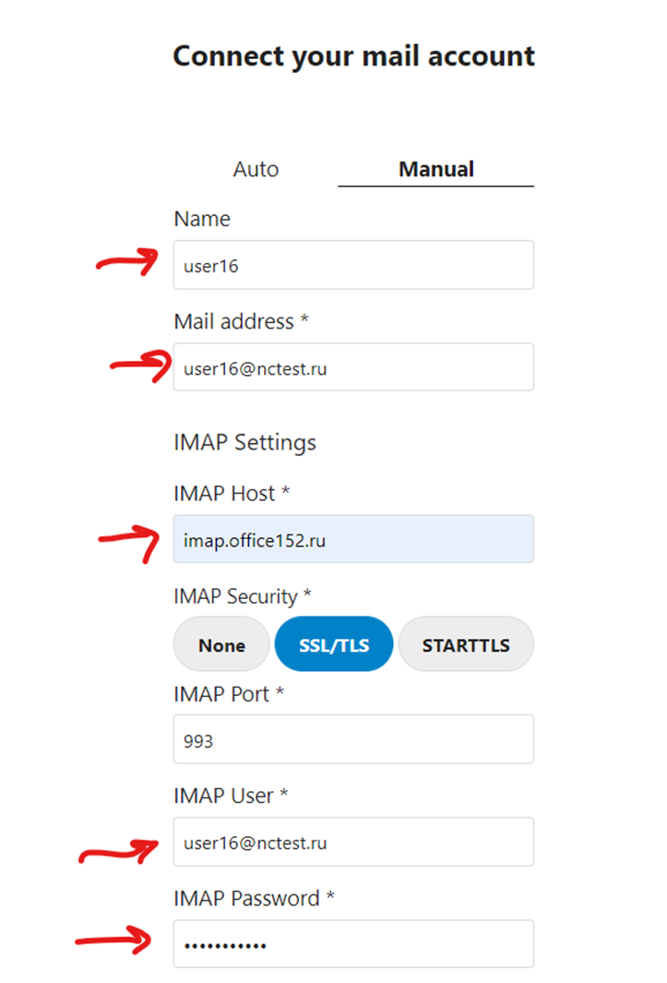
Task: Switch to the Auto tab
Action: pos(256,170)
